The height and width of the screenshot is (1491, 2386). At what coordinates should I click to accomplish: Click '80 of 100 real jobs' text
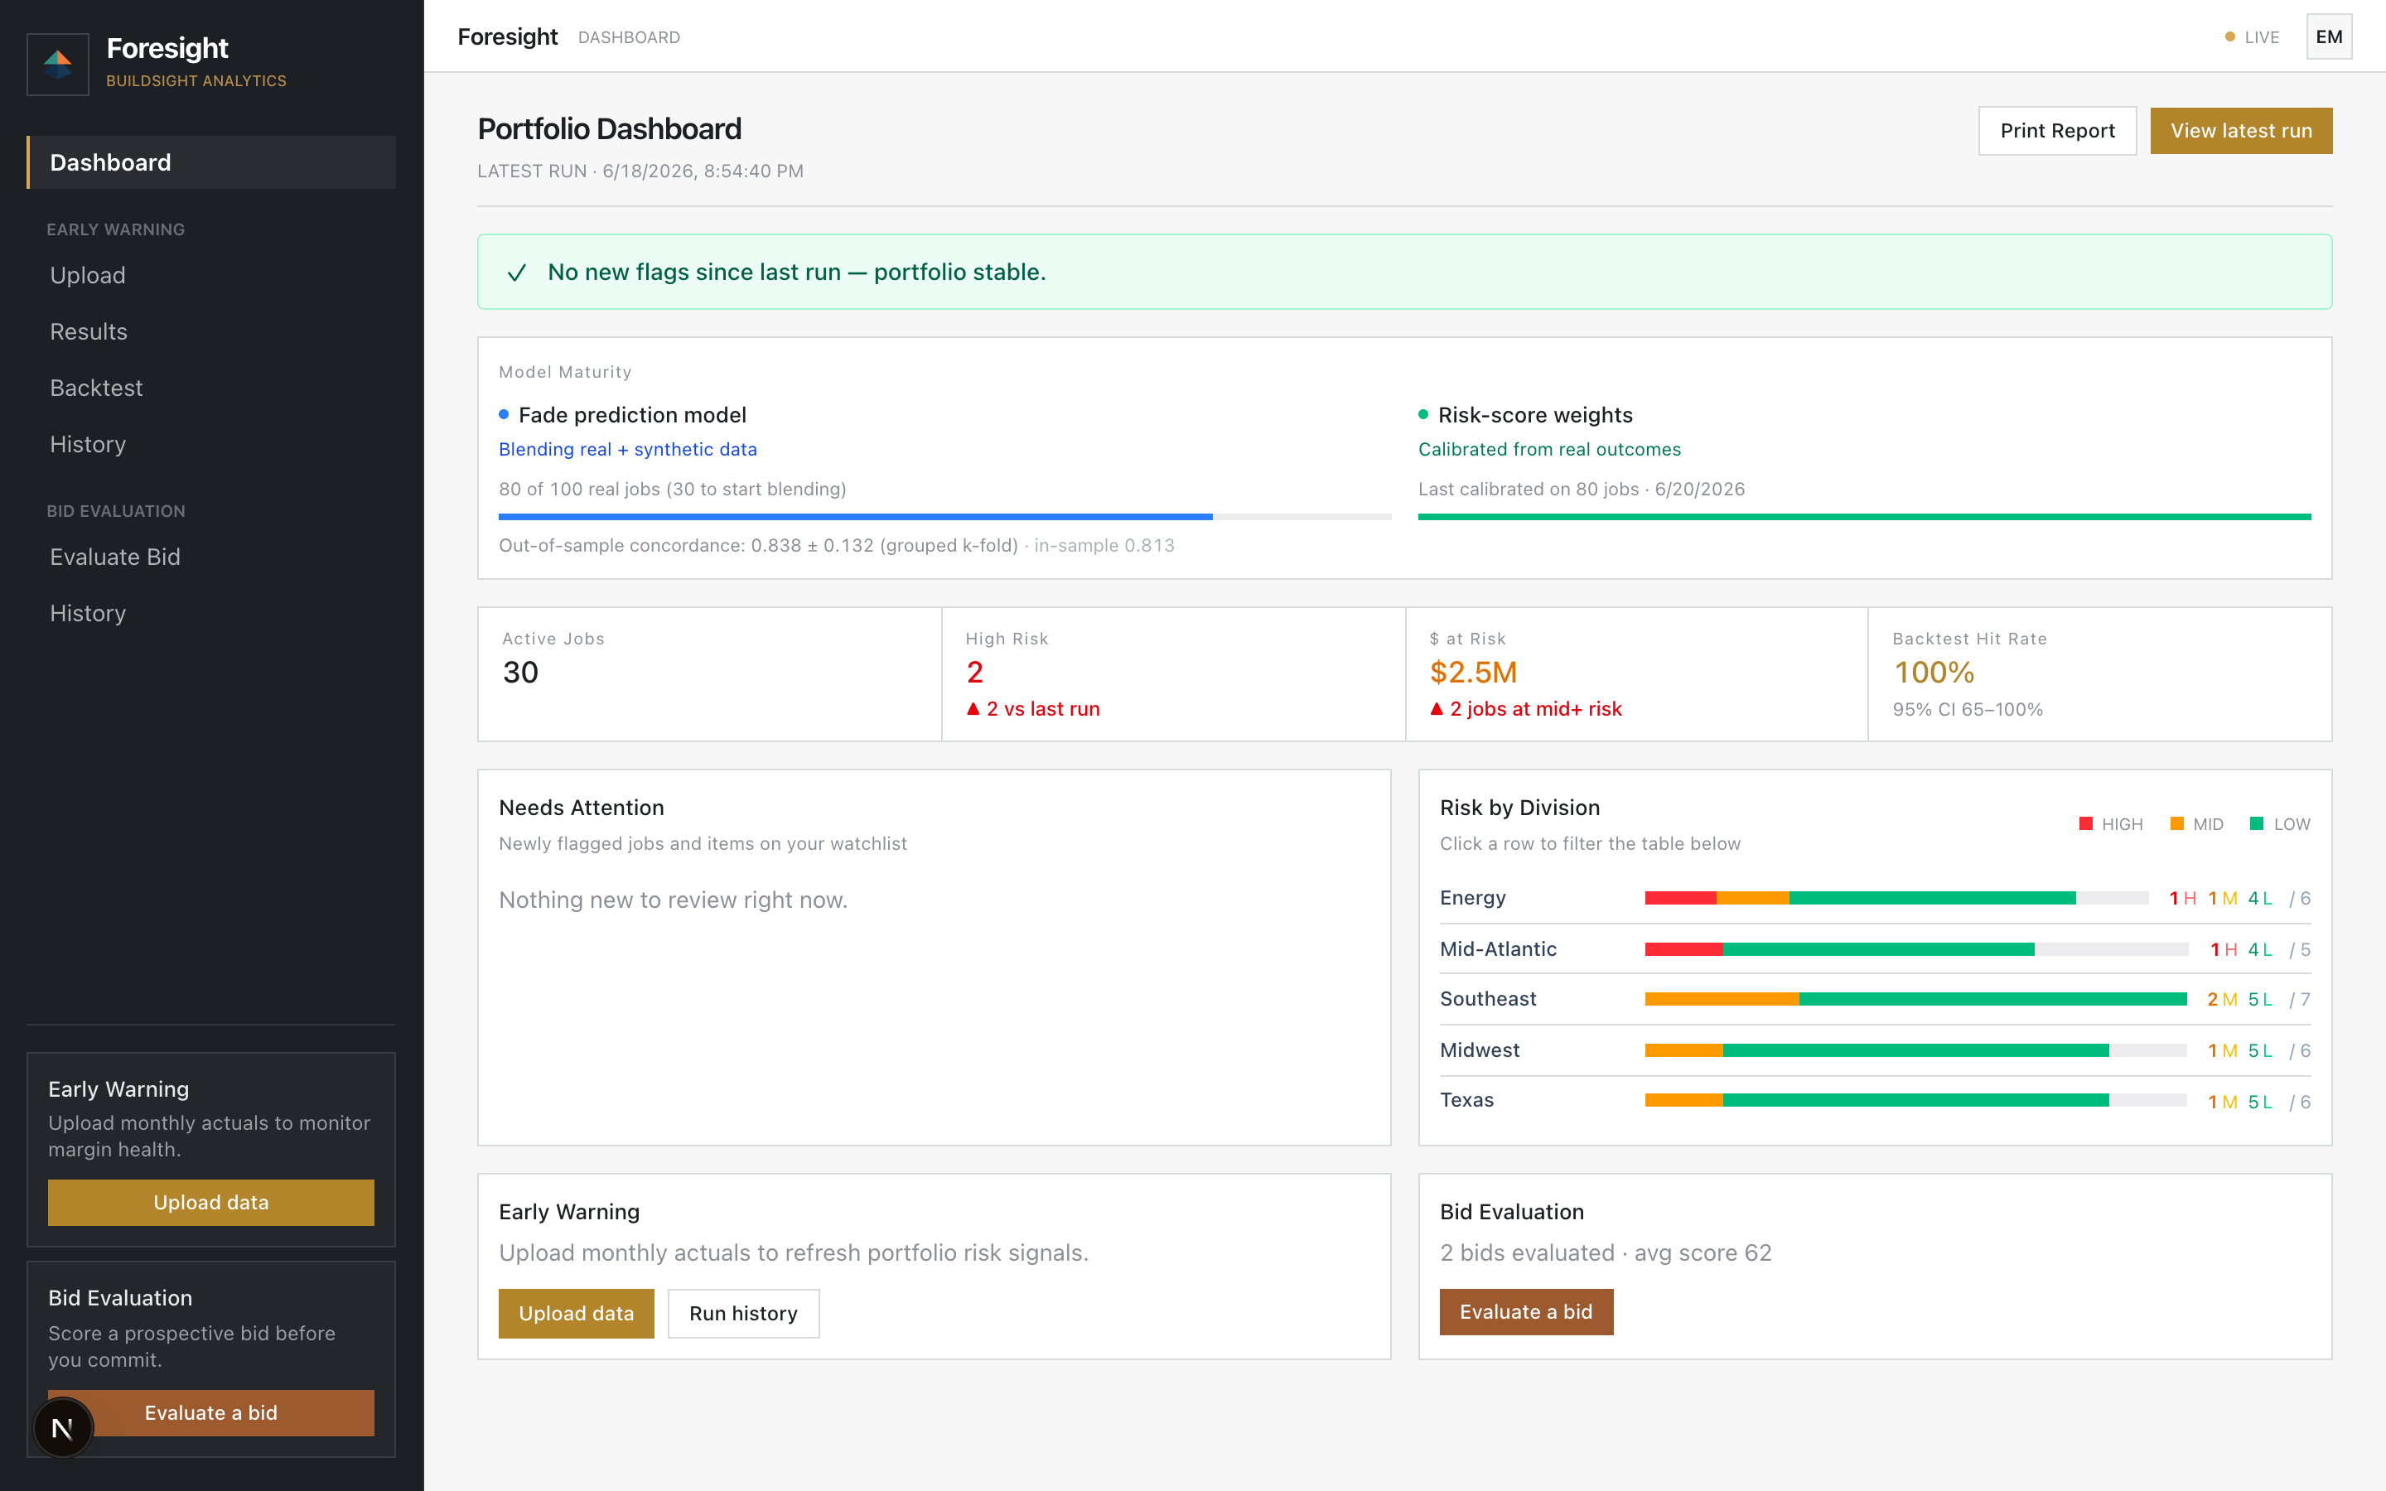(x=673, y=489)
